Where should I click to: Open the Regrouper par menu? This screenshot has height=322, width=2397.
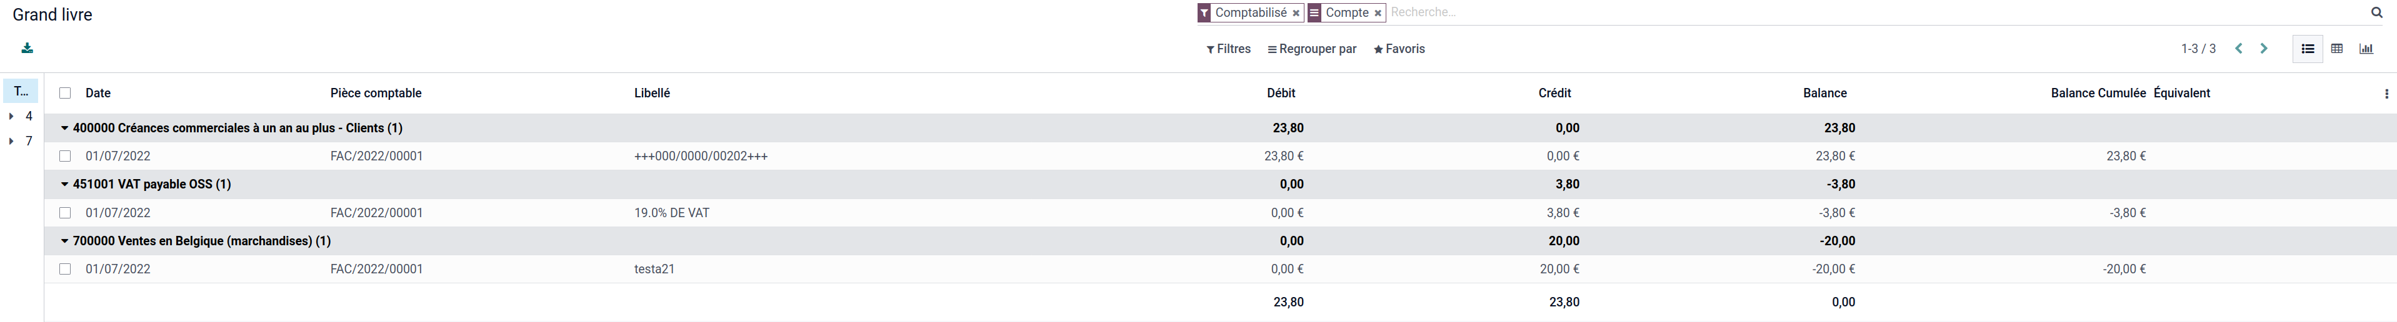[x=1312, y=49]
